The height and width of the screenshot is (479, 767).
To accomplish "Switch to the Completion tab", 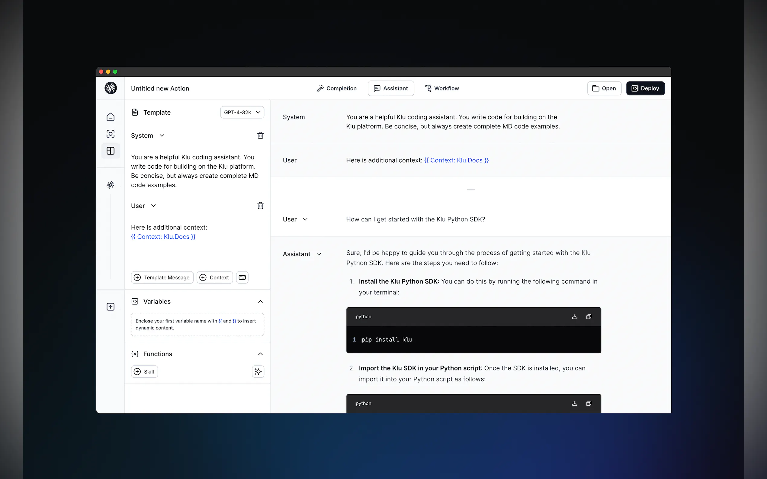I will click(x=336, y=88).
